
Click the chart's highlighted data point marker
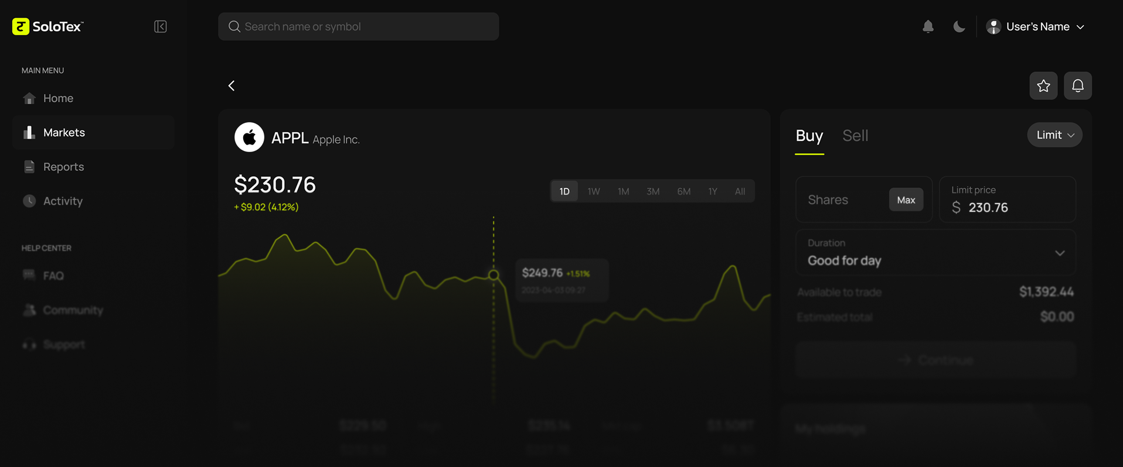point(494,274)
